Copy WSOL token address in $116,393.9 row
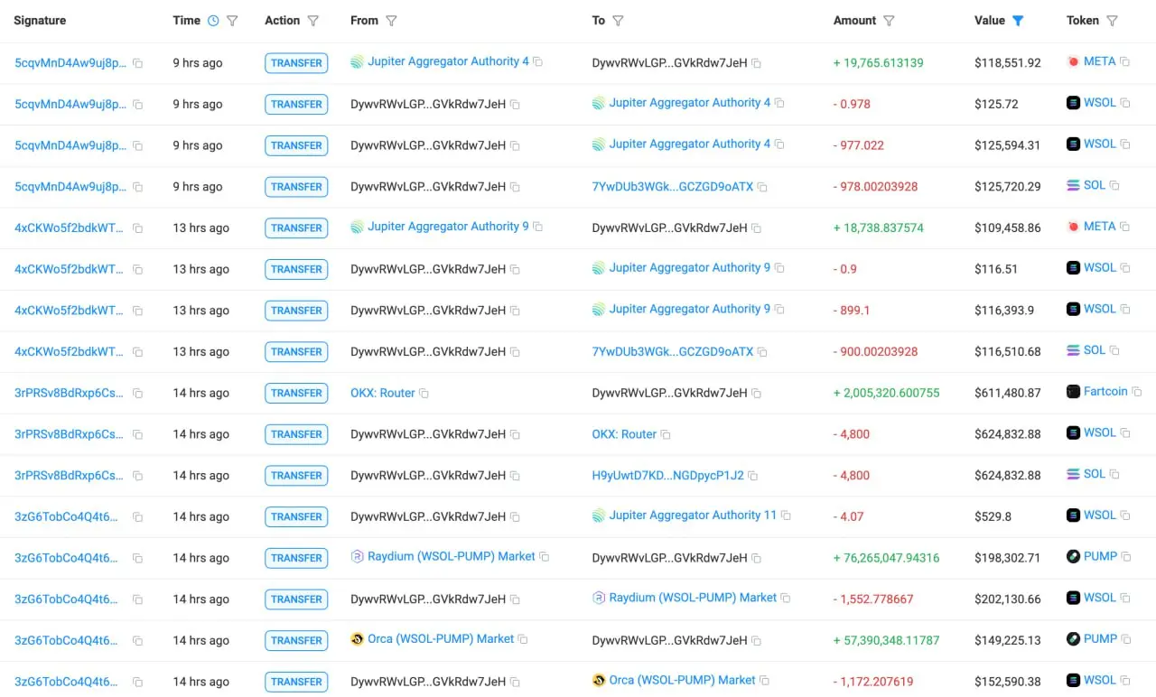Image resolution: width=1156 pixels, height=697 pixels. (x=1125, y=309)
